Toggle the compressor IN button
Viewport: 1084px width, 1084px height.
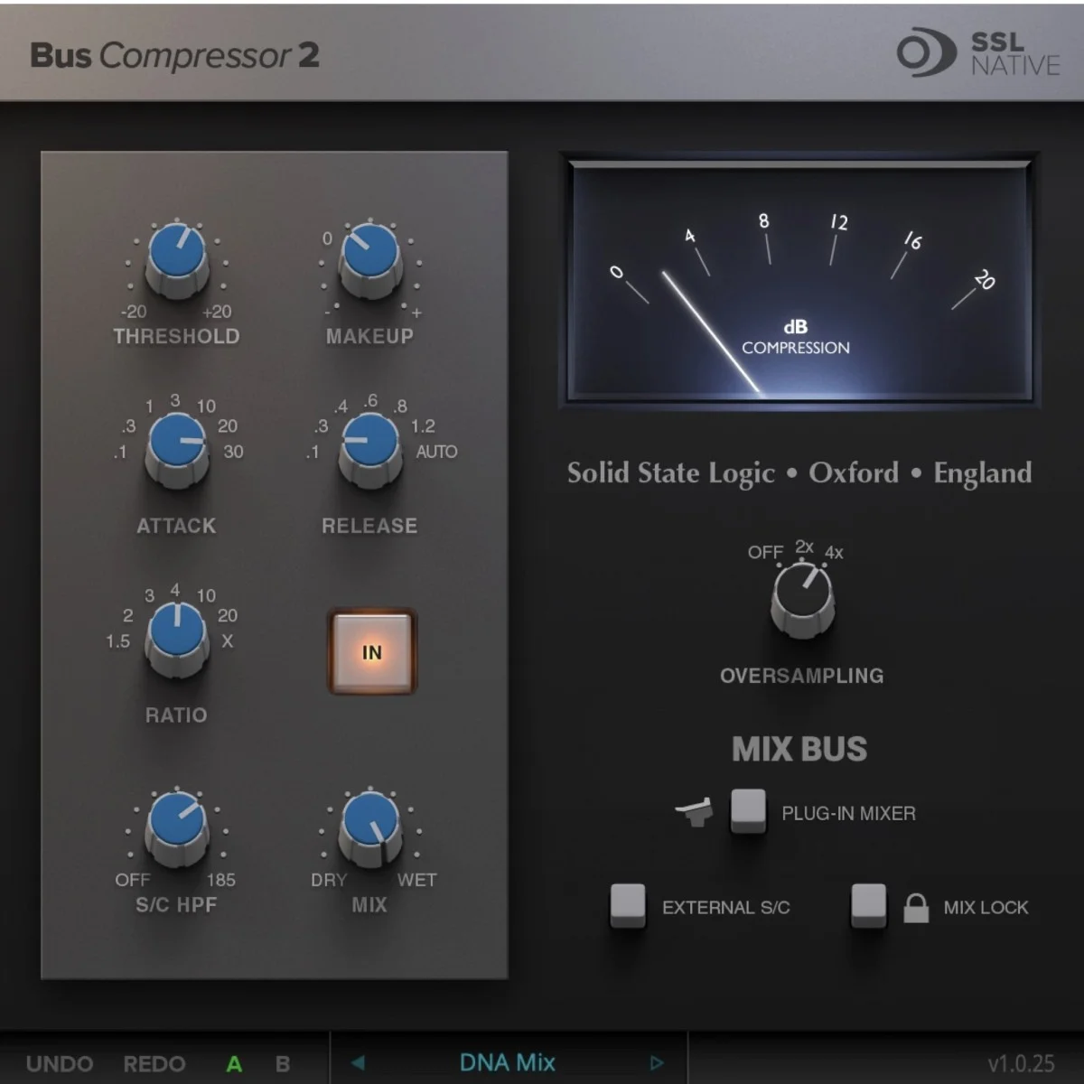click(x=370, y=652)
